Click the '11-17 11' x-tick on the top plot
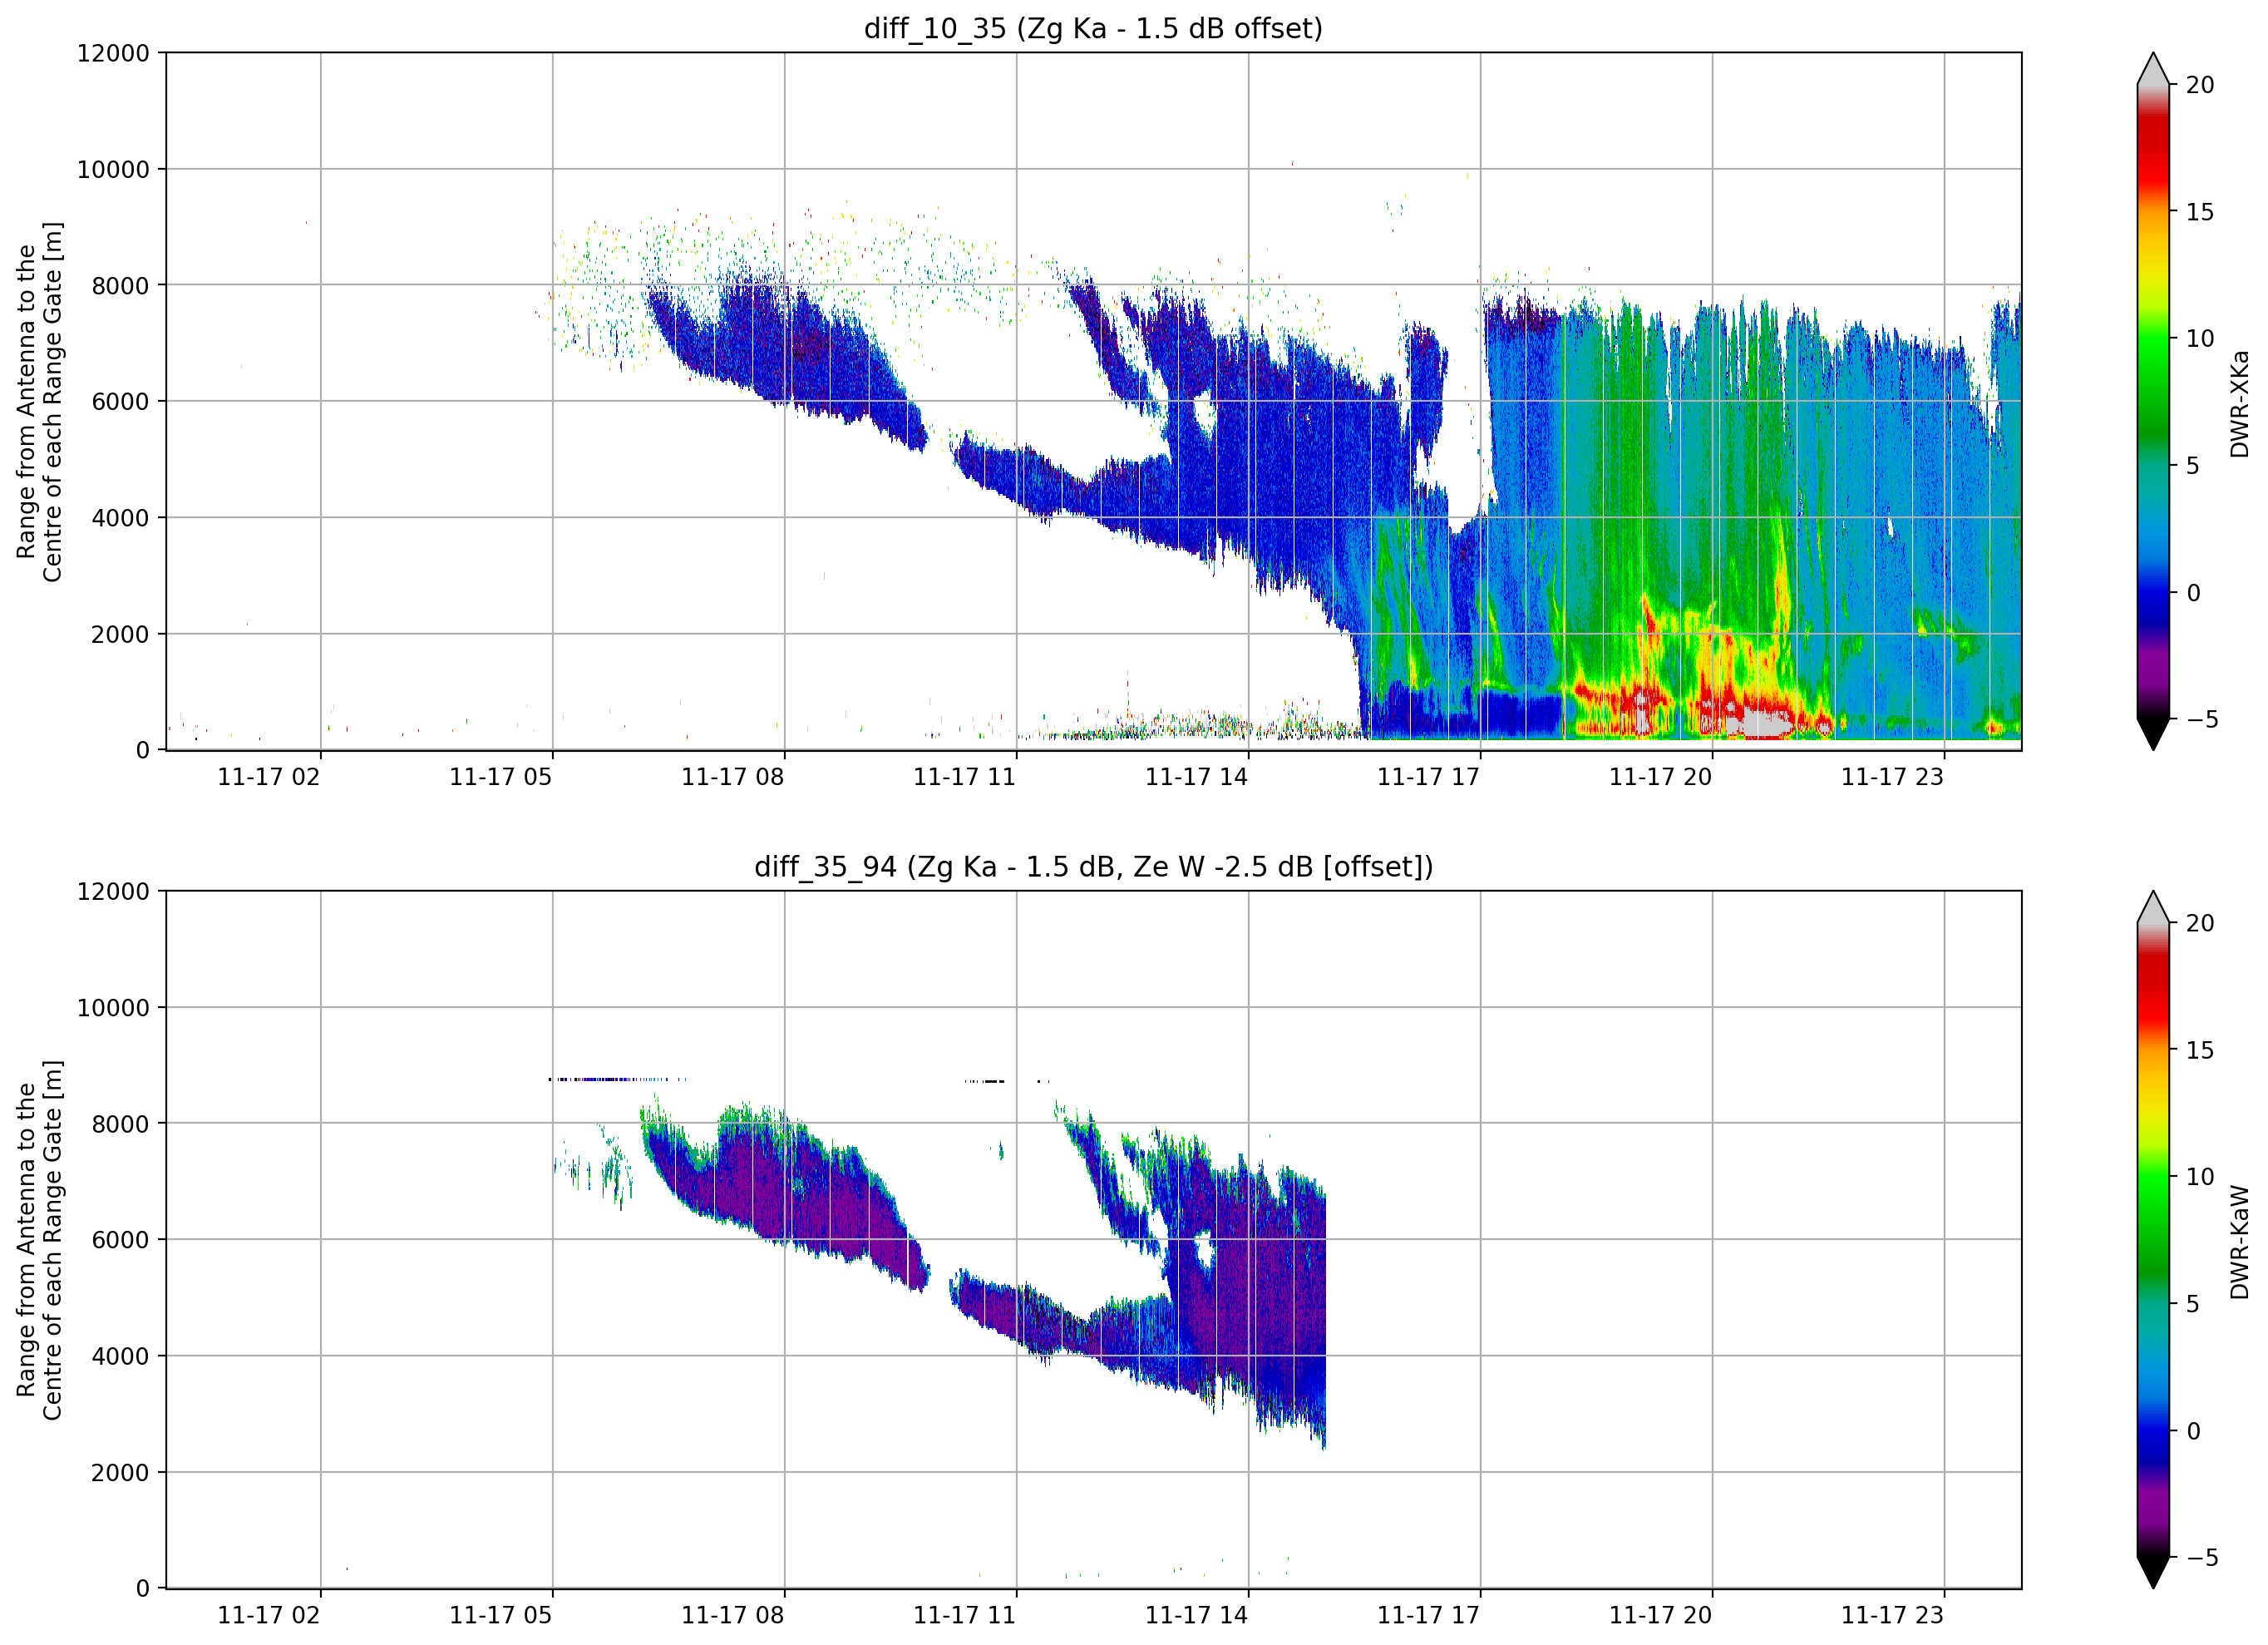 click(x=965, y=778)
